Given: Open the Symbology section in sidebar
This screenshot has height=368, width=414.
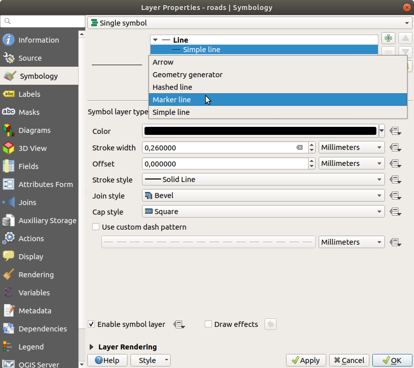Looking at the screenshot, I should click(39, 76).
